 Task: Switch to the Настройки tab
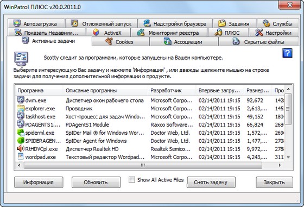point(274,33)
